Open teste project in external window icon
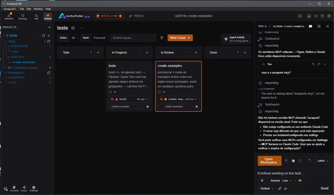 (x=44, y=35)
